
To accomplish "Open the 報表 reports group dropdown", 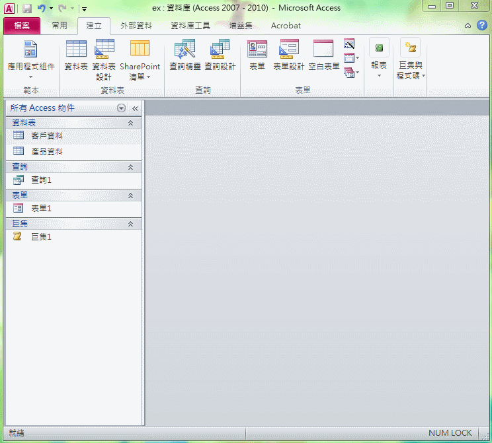I will point(379,58).
